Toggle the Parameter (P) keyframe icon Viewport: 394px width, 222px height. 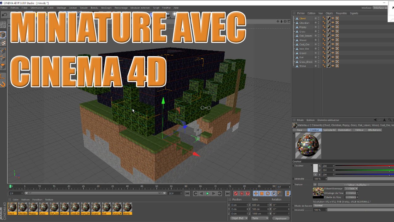(x=273, y=193)
